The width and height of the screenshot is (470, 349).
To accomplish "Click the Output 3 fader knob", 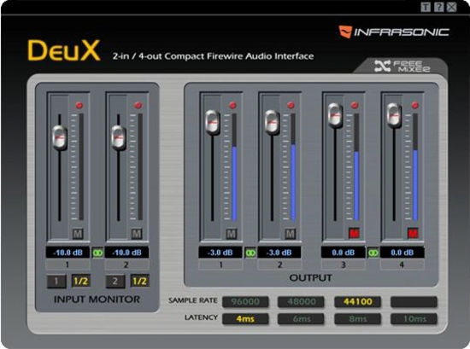I will [x=335, y=115].
